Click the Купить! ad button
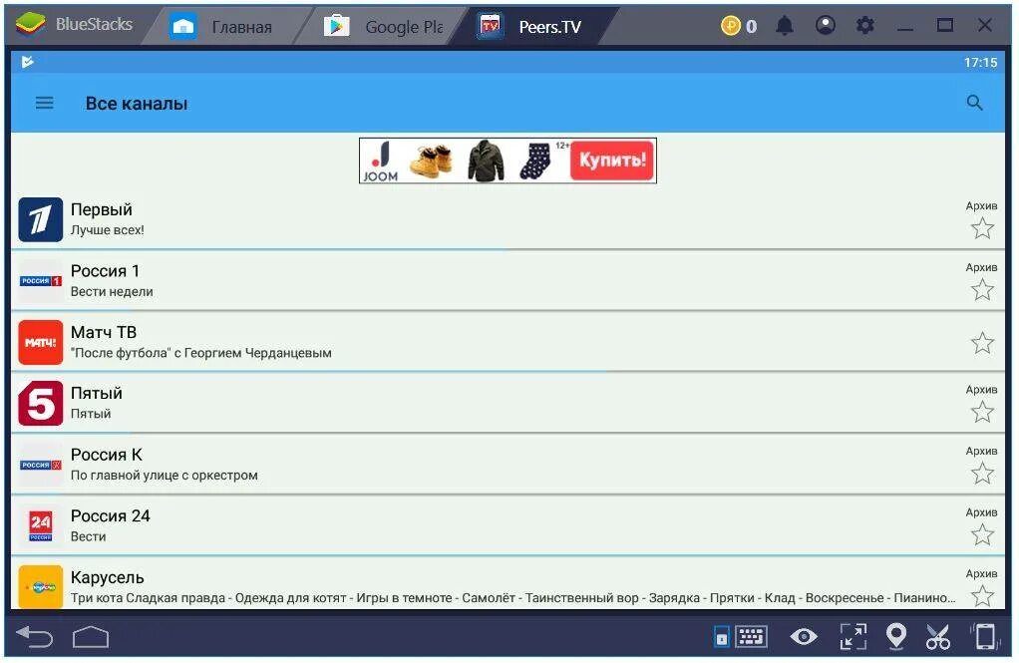Screen dimensions: 1019x663 [611, 160]
